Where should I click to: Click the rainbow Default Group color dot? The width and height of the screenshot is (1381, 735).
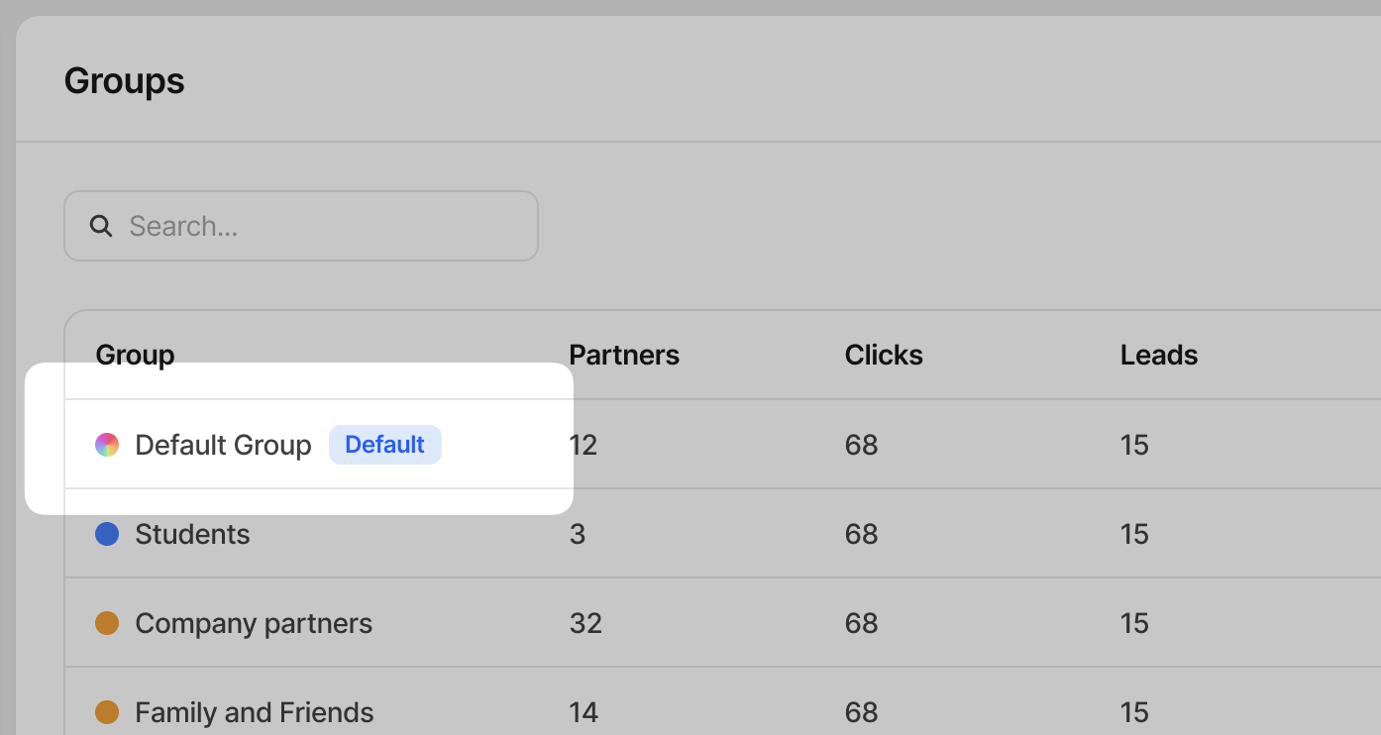[107, 445]
